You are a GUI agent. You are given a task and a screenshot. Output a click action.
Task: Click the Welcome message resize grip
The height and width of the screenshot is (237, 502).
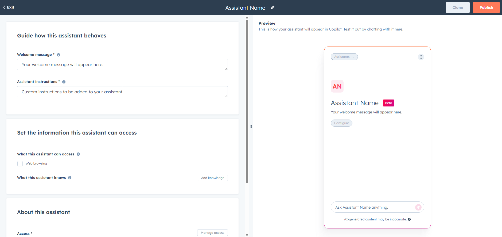(x=226, y=68)
